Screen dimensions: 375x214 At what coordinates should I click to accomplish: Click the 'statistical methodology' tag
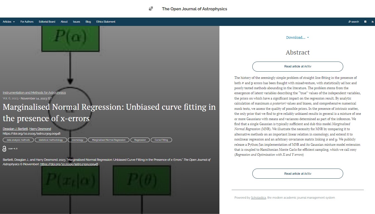pos(50,140)
